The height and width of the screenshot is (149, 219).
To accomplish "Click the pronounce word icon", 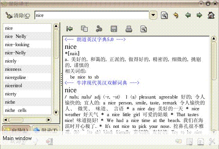I will 99,29.
